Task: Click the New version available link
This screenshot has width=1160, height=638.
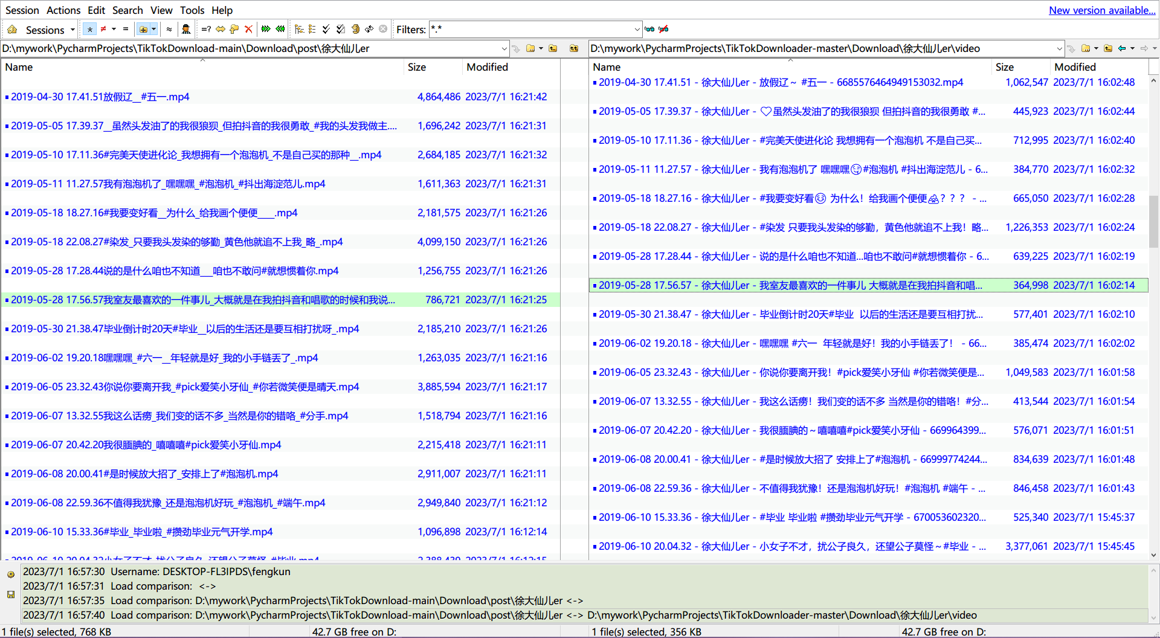Action: click(x=1101, y=10)
